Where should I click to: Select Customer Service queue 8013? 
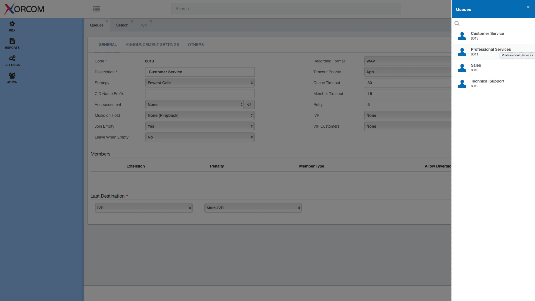(493, 36)
